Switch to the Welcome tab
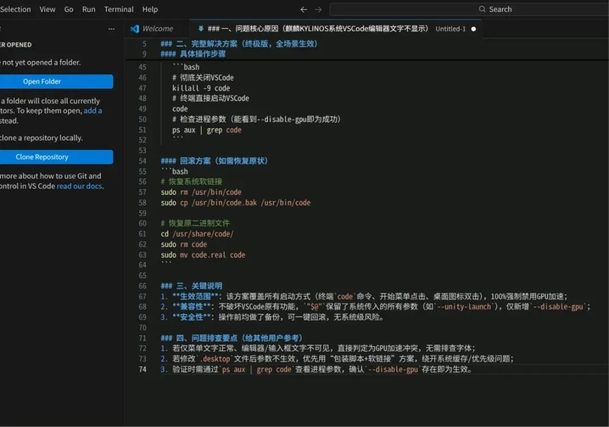This screenshot has height=427, width=609. click(x=158, y=29)
